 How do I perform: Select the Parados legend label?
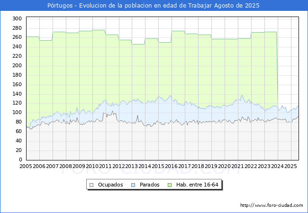(149, 185)
